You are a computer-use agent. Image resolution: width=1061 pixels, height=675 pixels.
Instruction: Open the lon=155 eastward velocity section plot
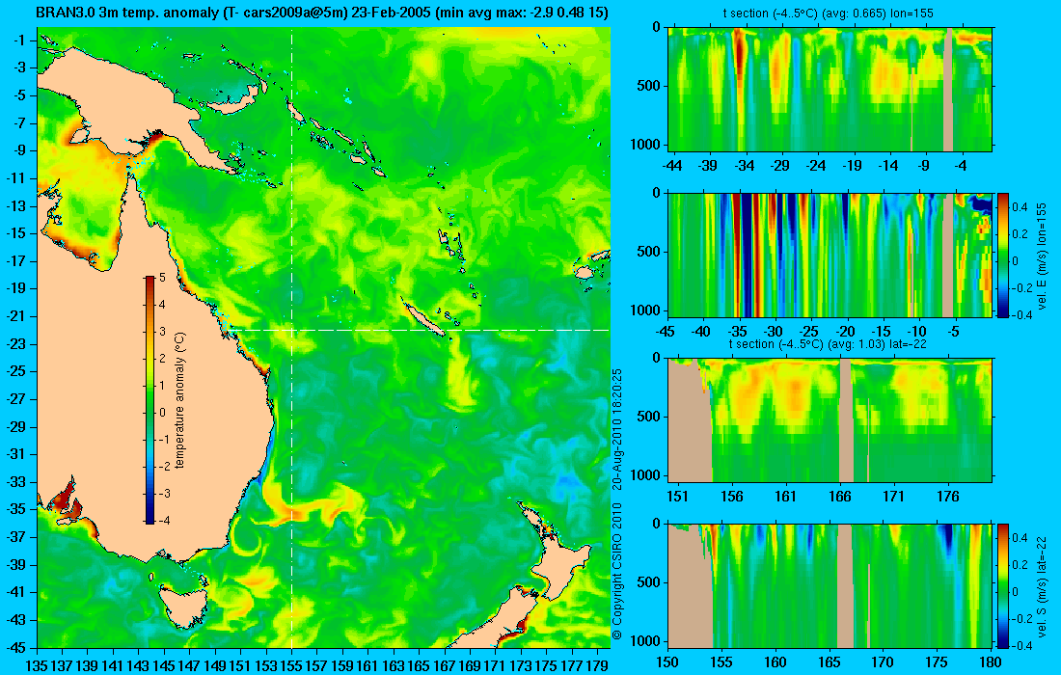pyautogui.click(x=830, y=255)
